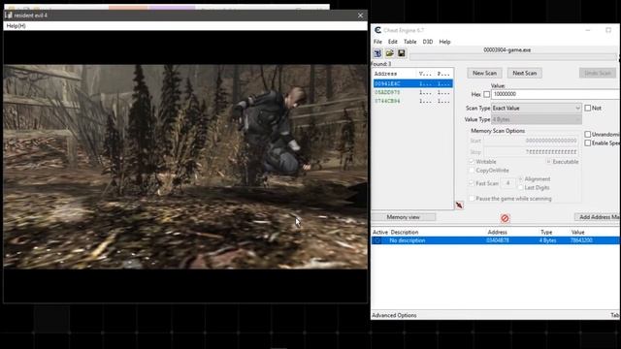The width and height of the screenshot is (621, 349).
Task: Select the Last Digits radio button
Action: (x=520, y=187)
